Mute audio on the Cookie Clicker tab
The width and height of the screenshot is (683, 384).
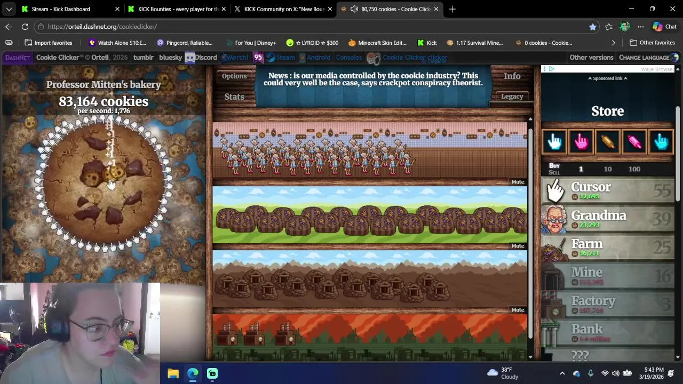[354, 9]
